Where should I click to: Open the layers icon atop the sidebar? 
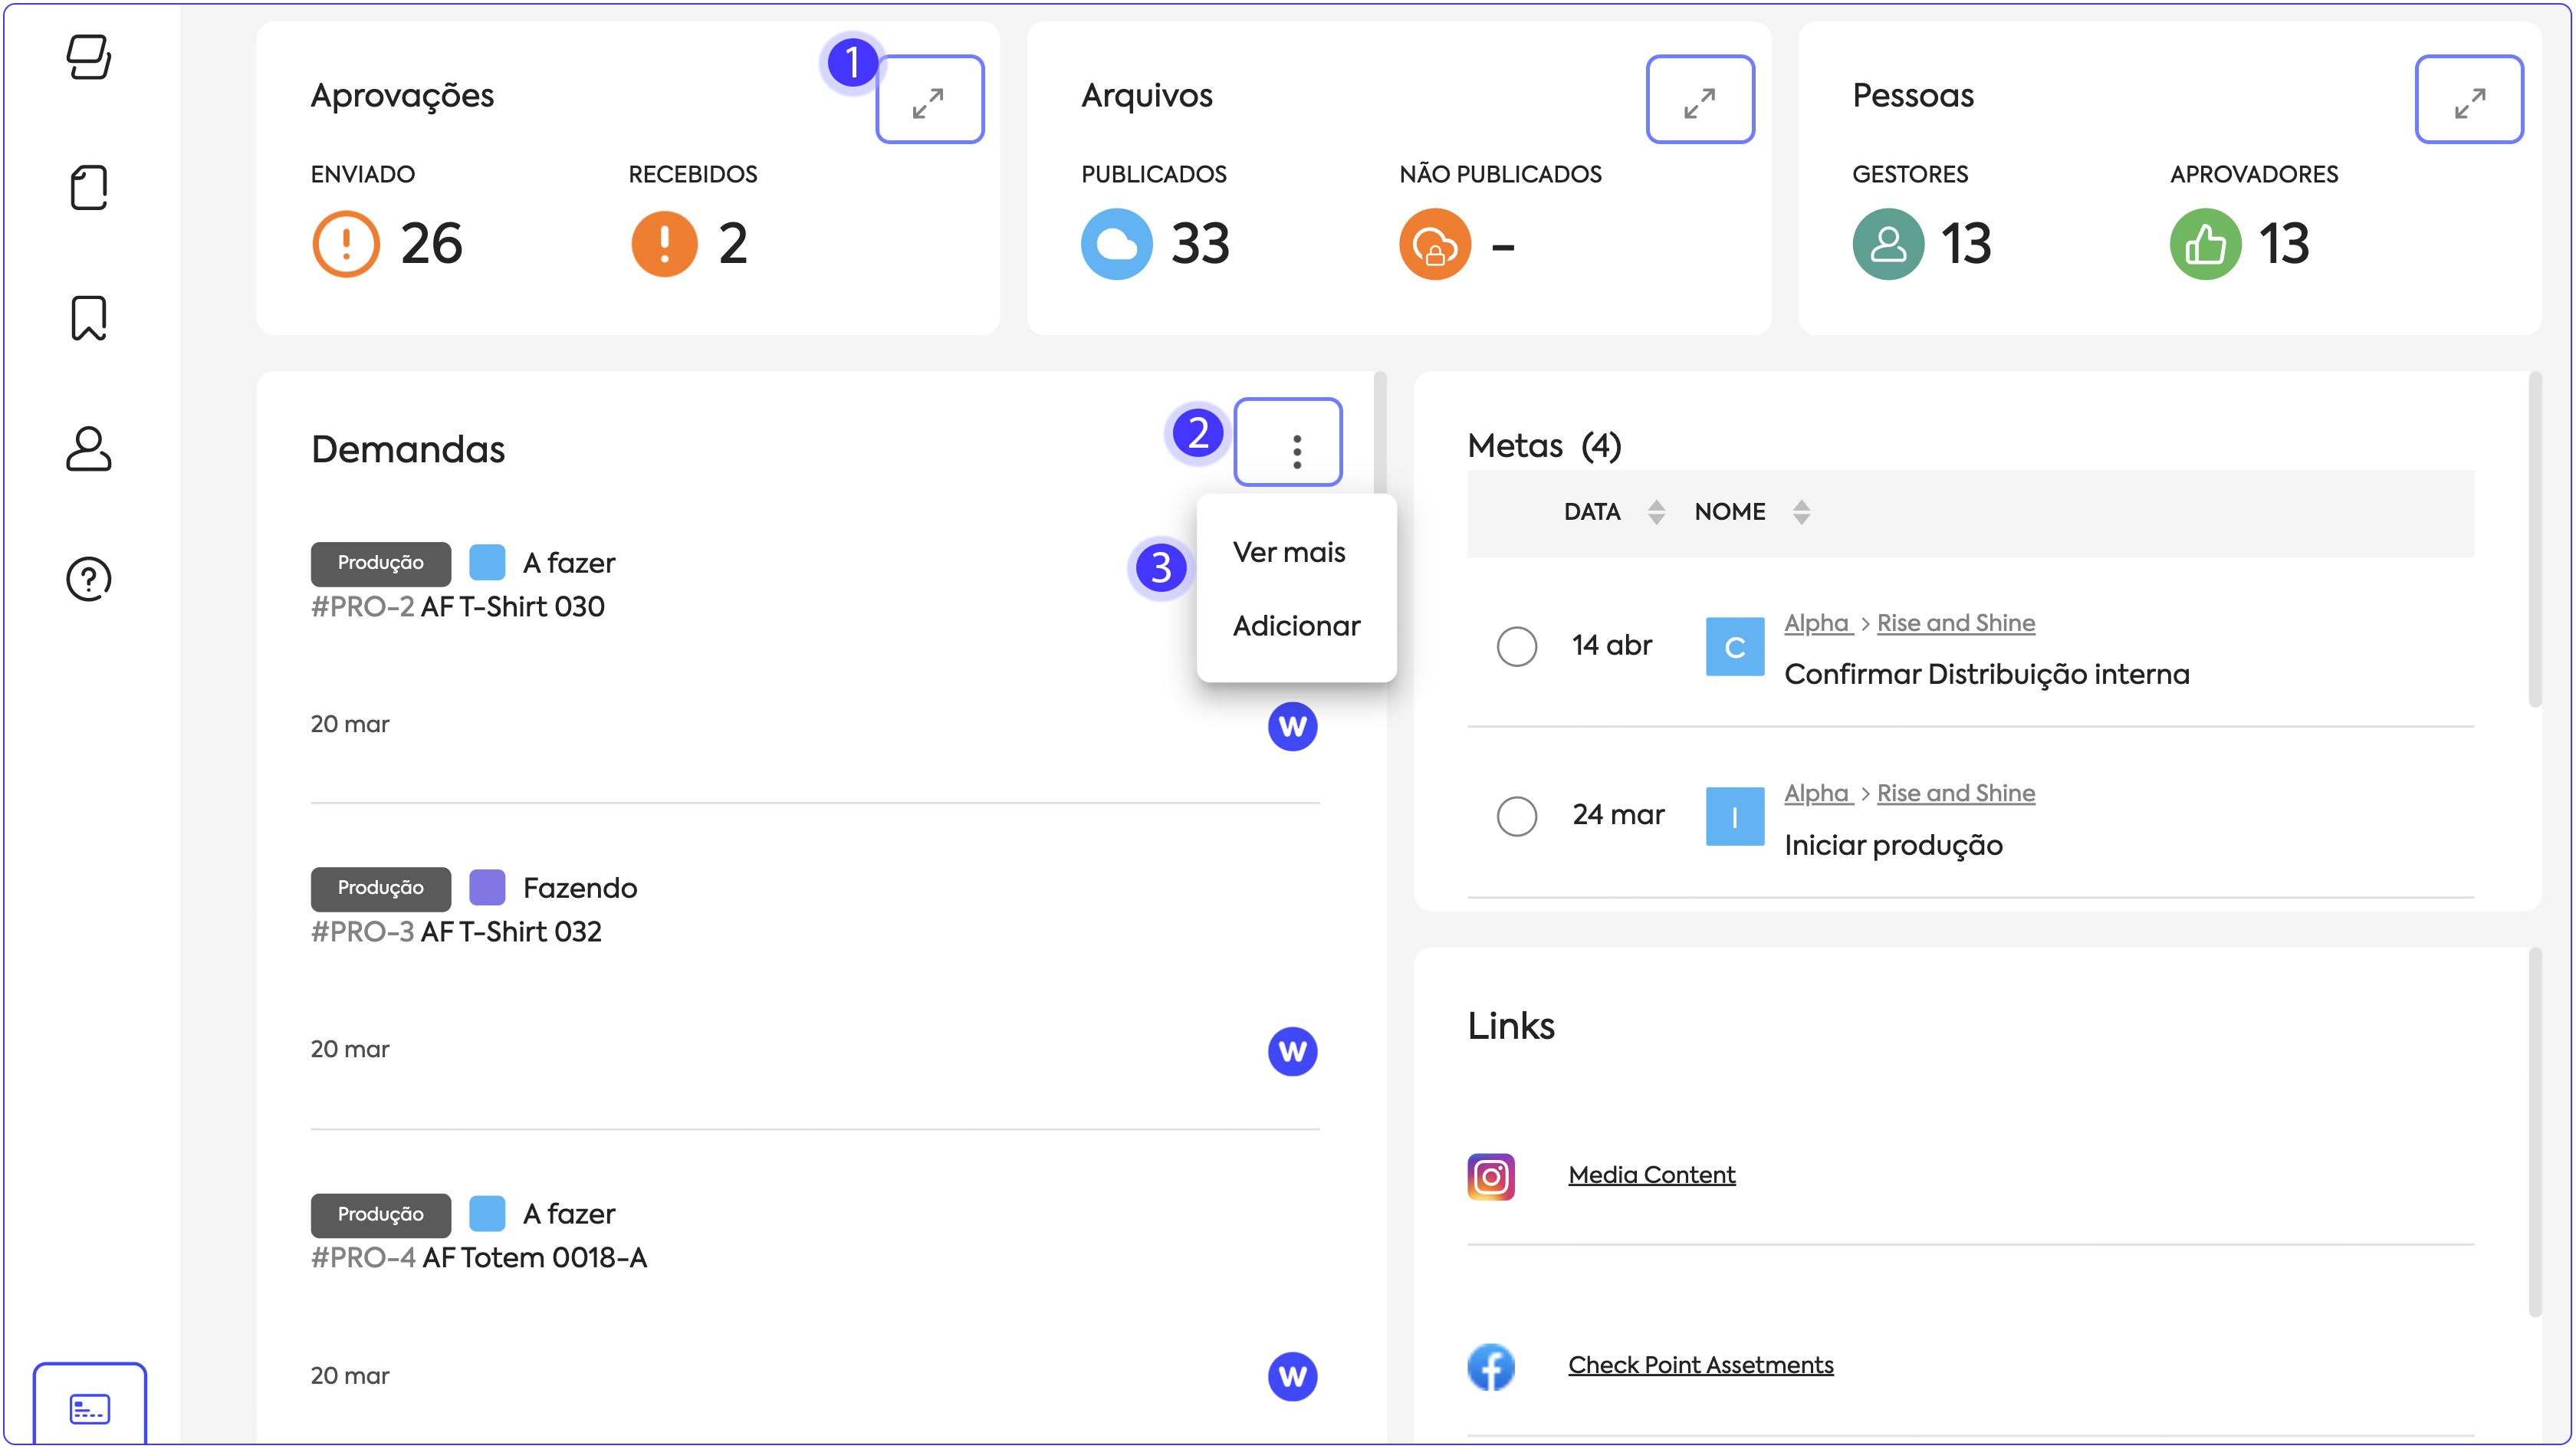click(89, 57)
